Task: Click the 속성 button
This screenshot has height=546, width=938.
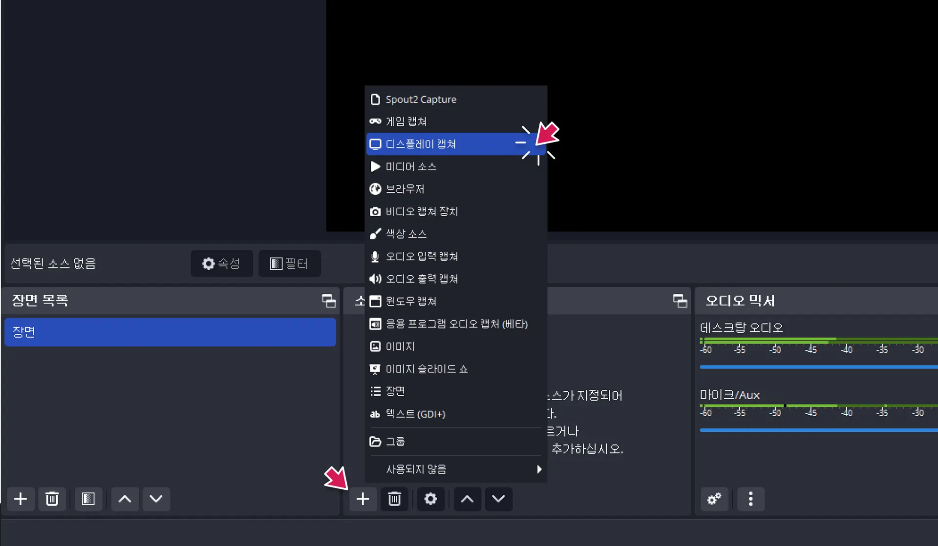Action: pos(222,263)
